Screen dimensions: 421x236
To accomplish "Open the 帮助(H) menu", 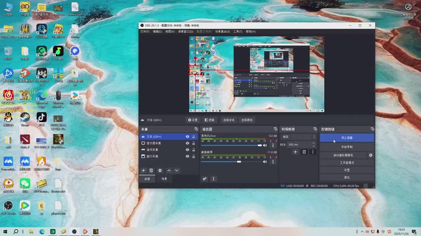I will (x=251, y=31).
